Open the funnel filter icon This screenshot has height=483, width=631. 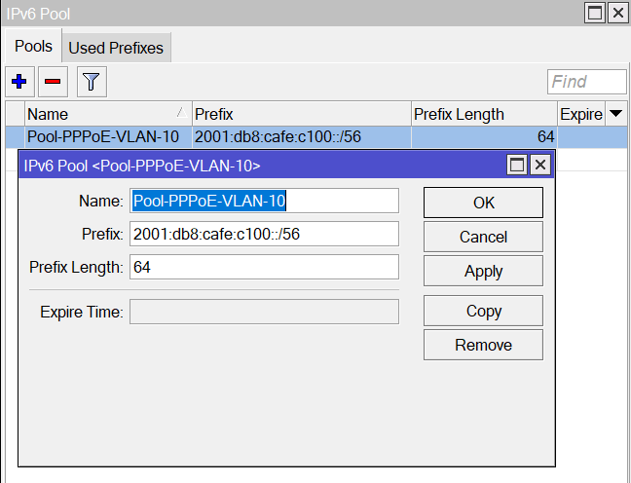[x=91, y=82]
